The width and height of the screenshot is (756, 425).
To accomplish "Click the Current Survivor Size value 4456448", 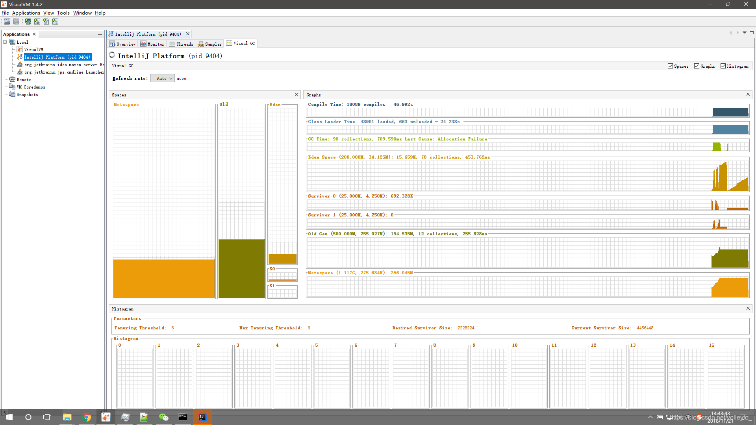I will click(x=645, y=328).
